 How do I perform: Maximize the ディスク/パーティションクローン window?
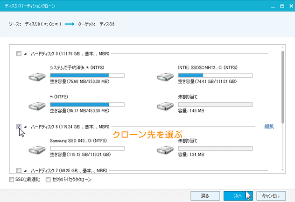282,6
